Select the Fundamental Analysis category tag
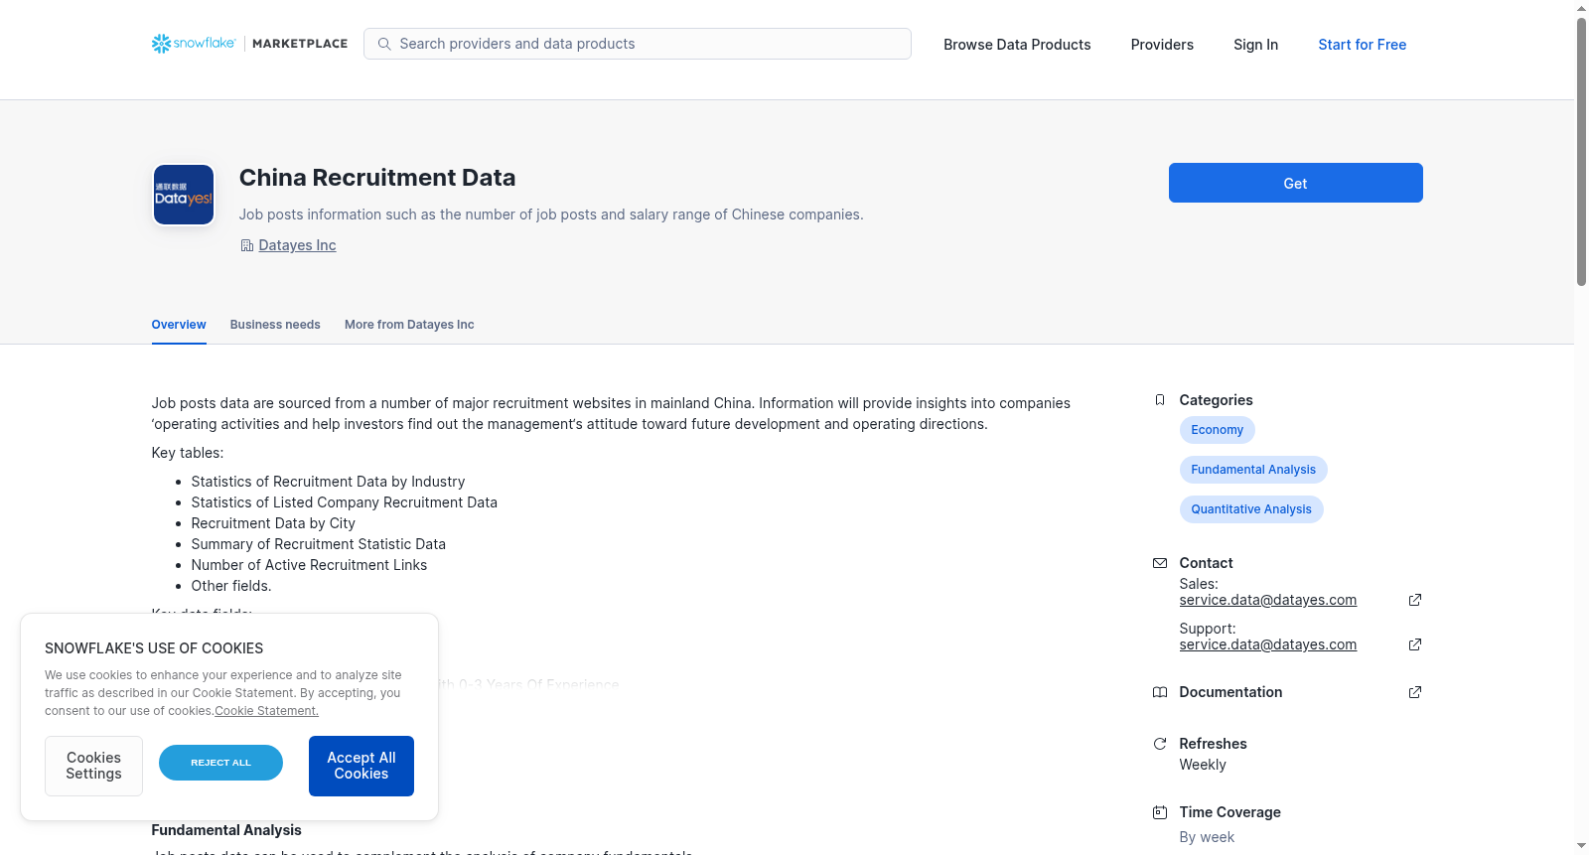The image size is (1589, 855). tap(1253, 470)
